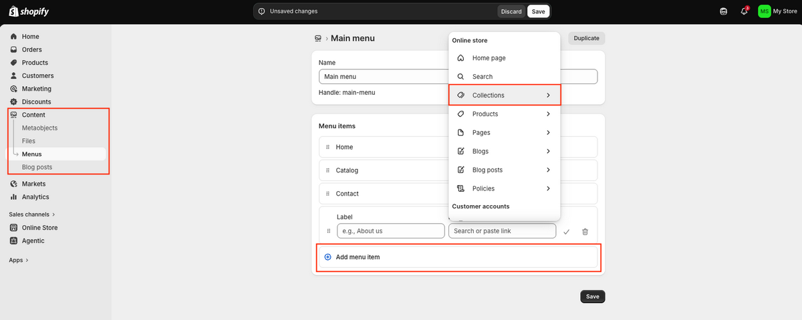The image size is (802, 320).
Task: Expand the Blogs submenu chevron
Action: point(548,152)
